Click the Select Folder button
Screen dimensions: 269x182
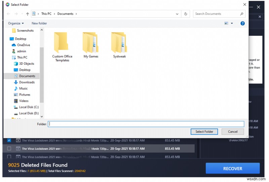click(204, 132)
